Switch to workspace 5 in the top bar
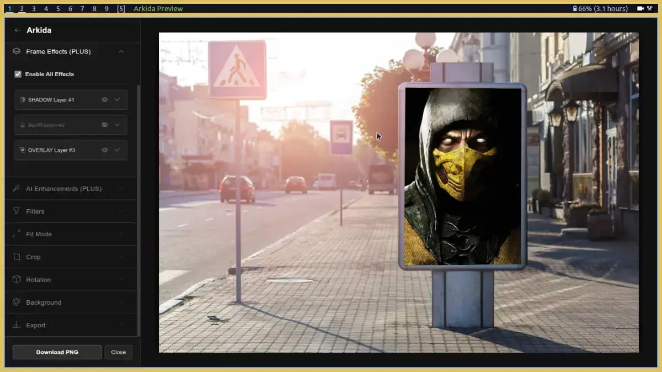 (58, 9)
